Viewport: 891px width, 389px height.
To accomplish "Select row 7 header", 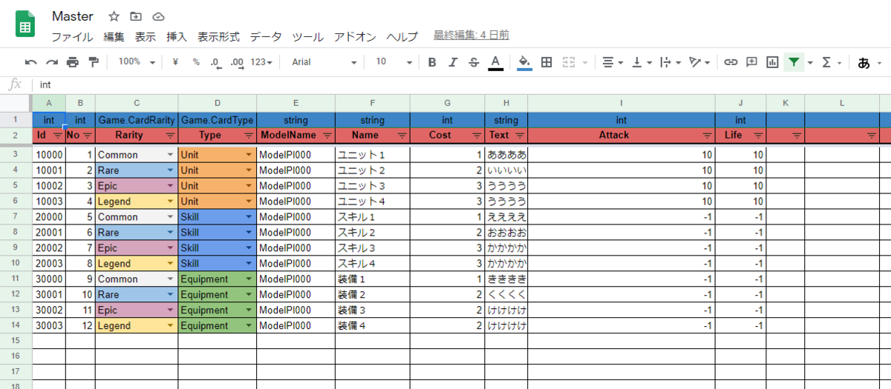I will tap(16, 217).
